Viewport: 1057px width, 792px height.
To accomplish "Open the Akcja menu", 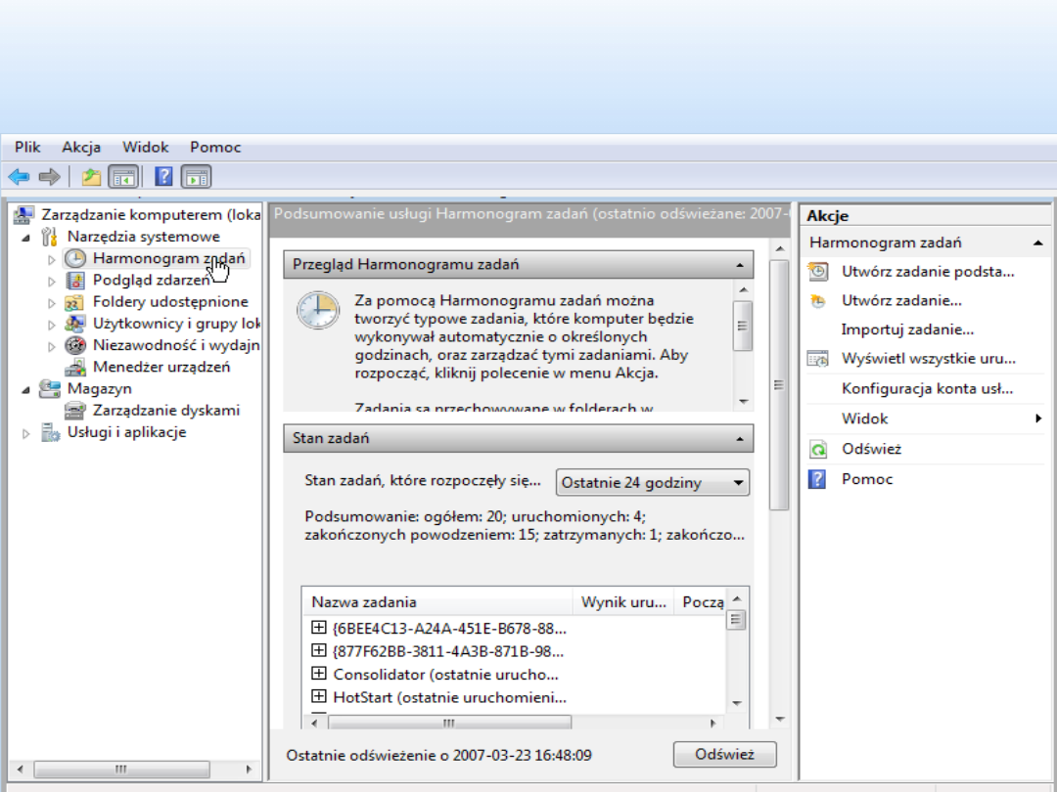I will click(x=81, y=148).
